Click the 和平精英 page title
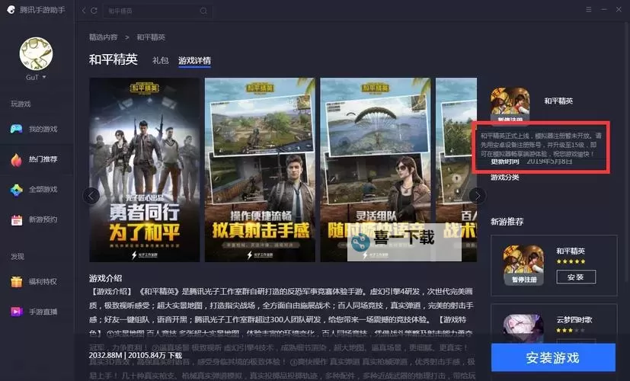The height and width of the screenshot is (381, 630). (114, 59)
